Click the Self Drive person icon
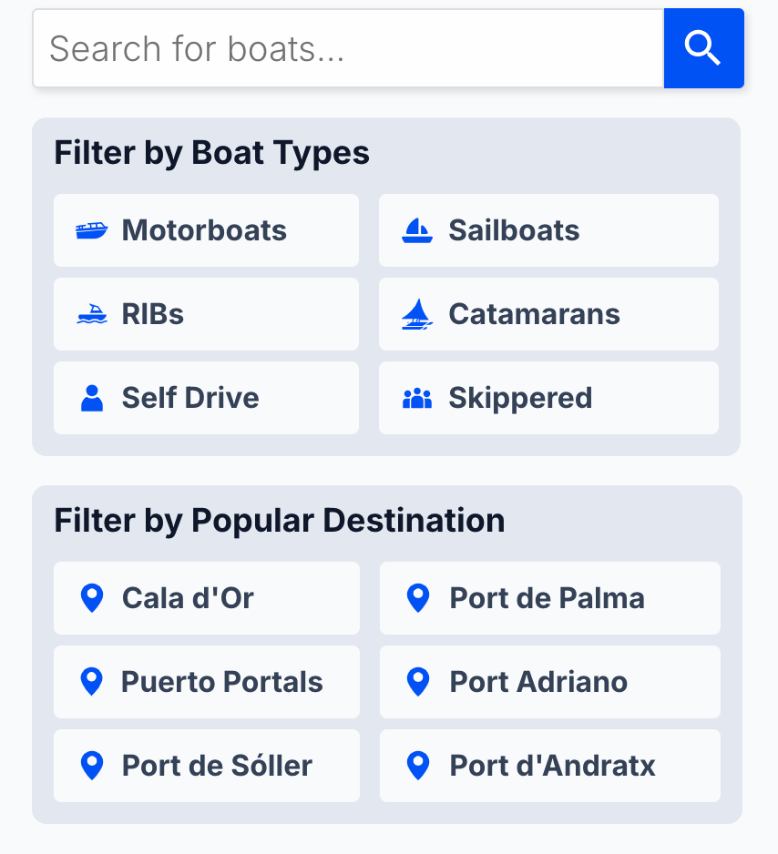The height and width of the screenshot is (854, 778). click(x=91, y=398)
